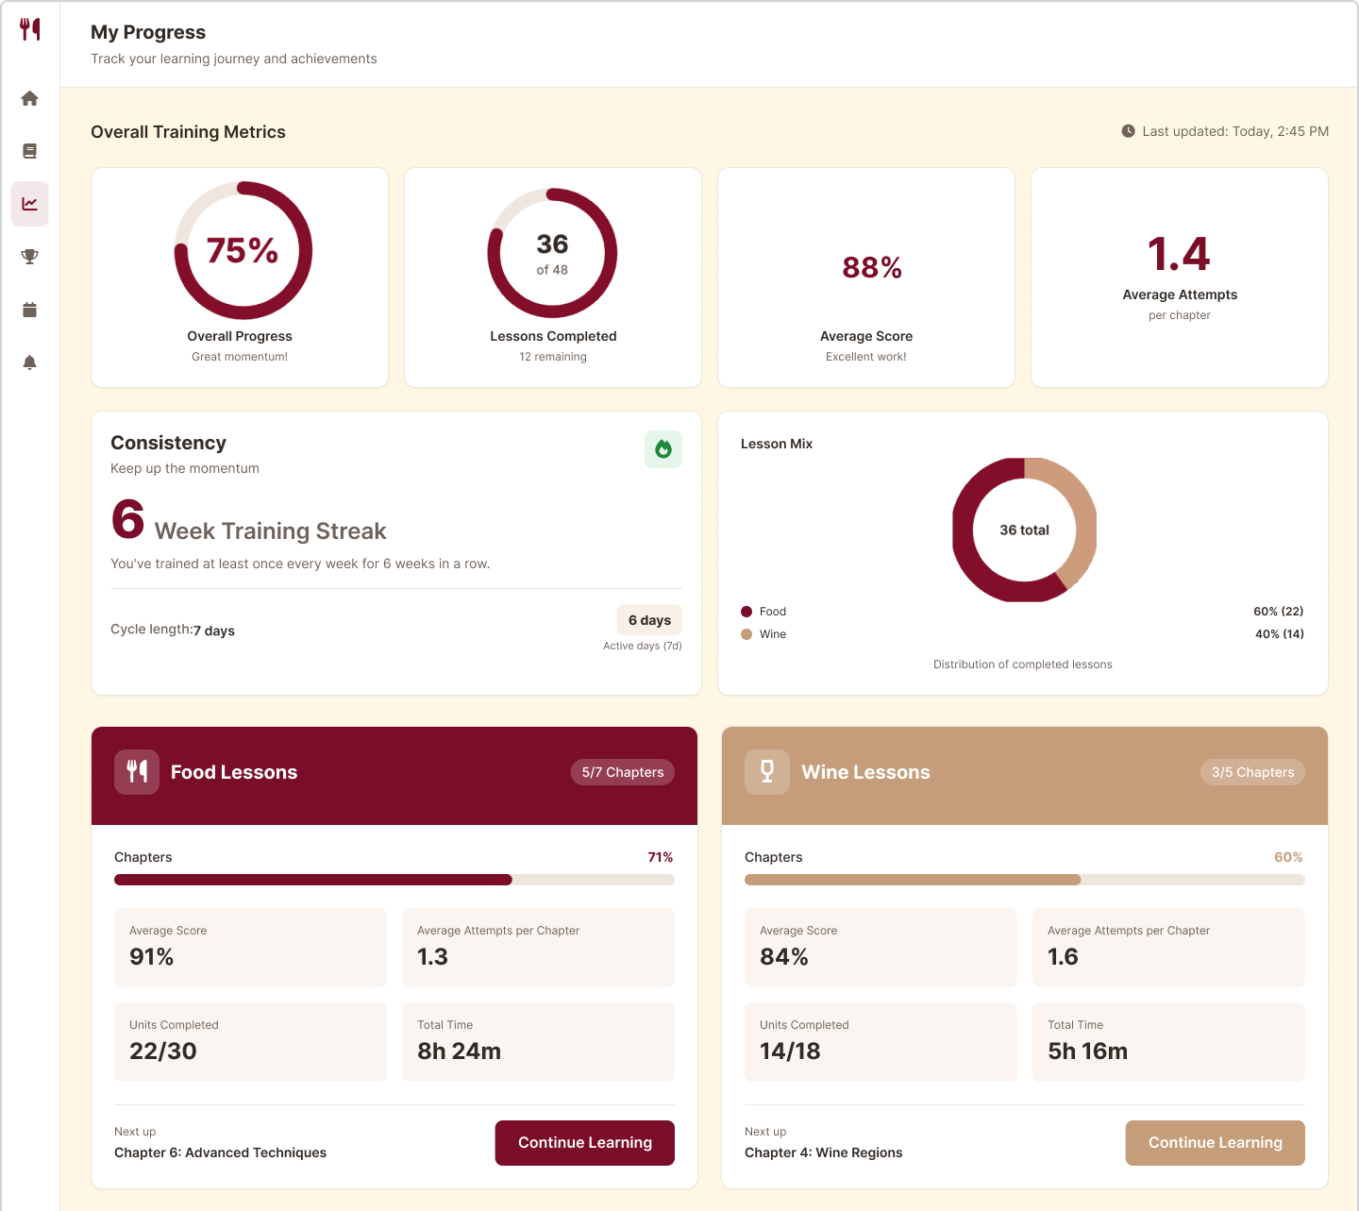Open the Home section in the sidebar
The width and height of the screenshot is (1359, 1211).
pos(29,98)
